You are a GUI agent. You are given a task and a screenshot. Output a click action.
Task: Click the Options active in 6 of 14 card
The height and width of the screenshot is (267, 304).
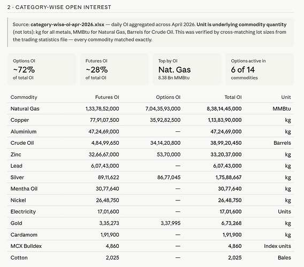pos(260,69)
